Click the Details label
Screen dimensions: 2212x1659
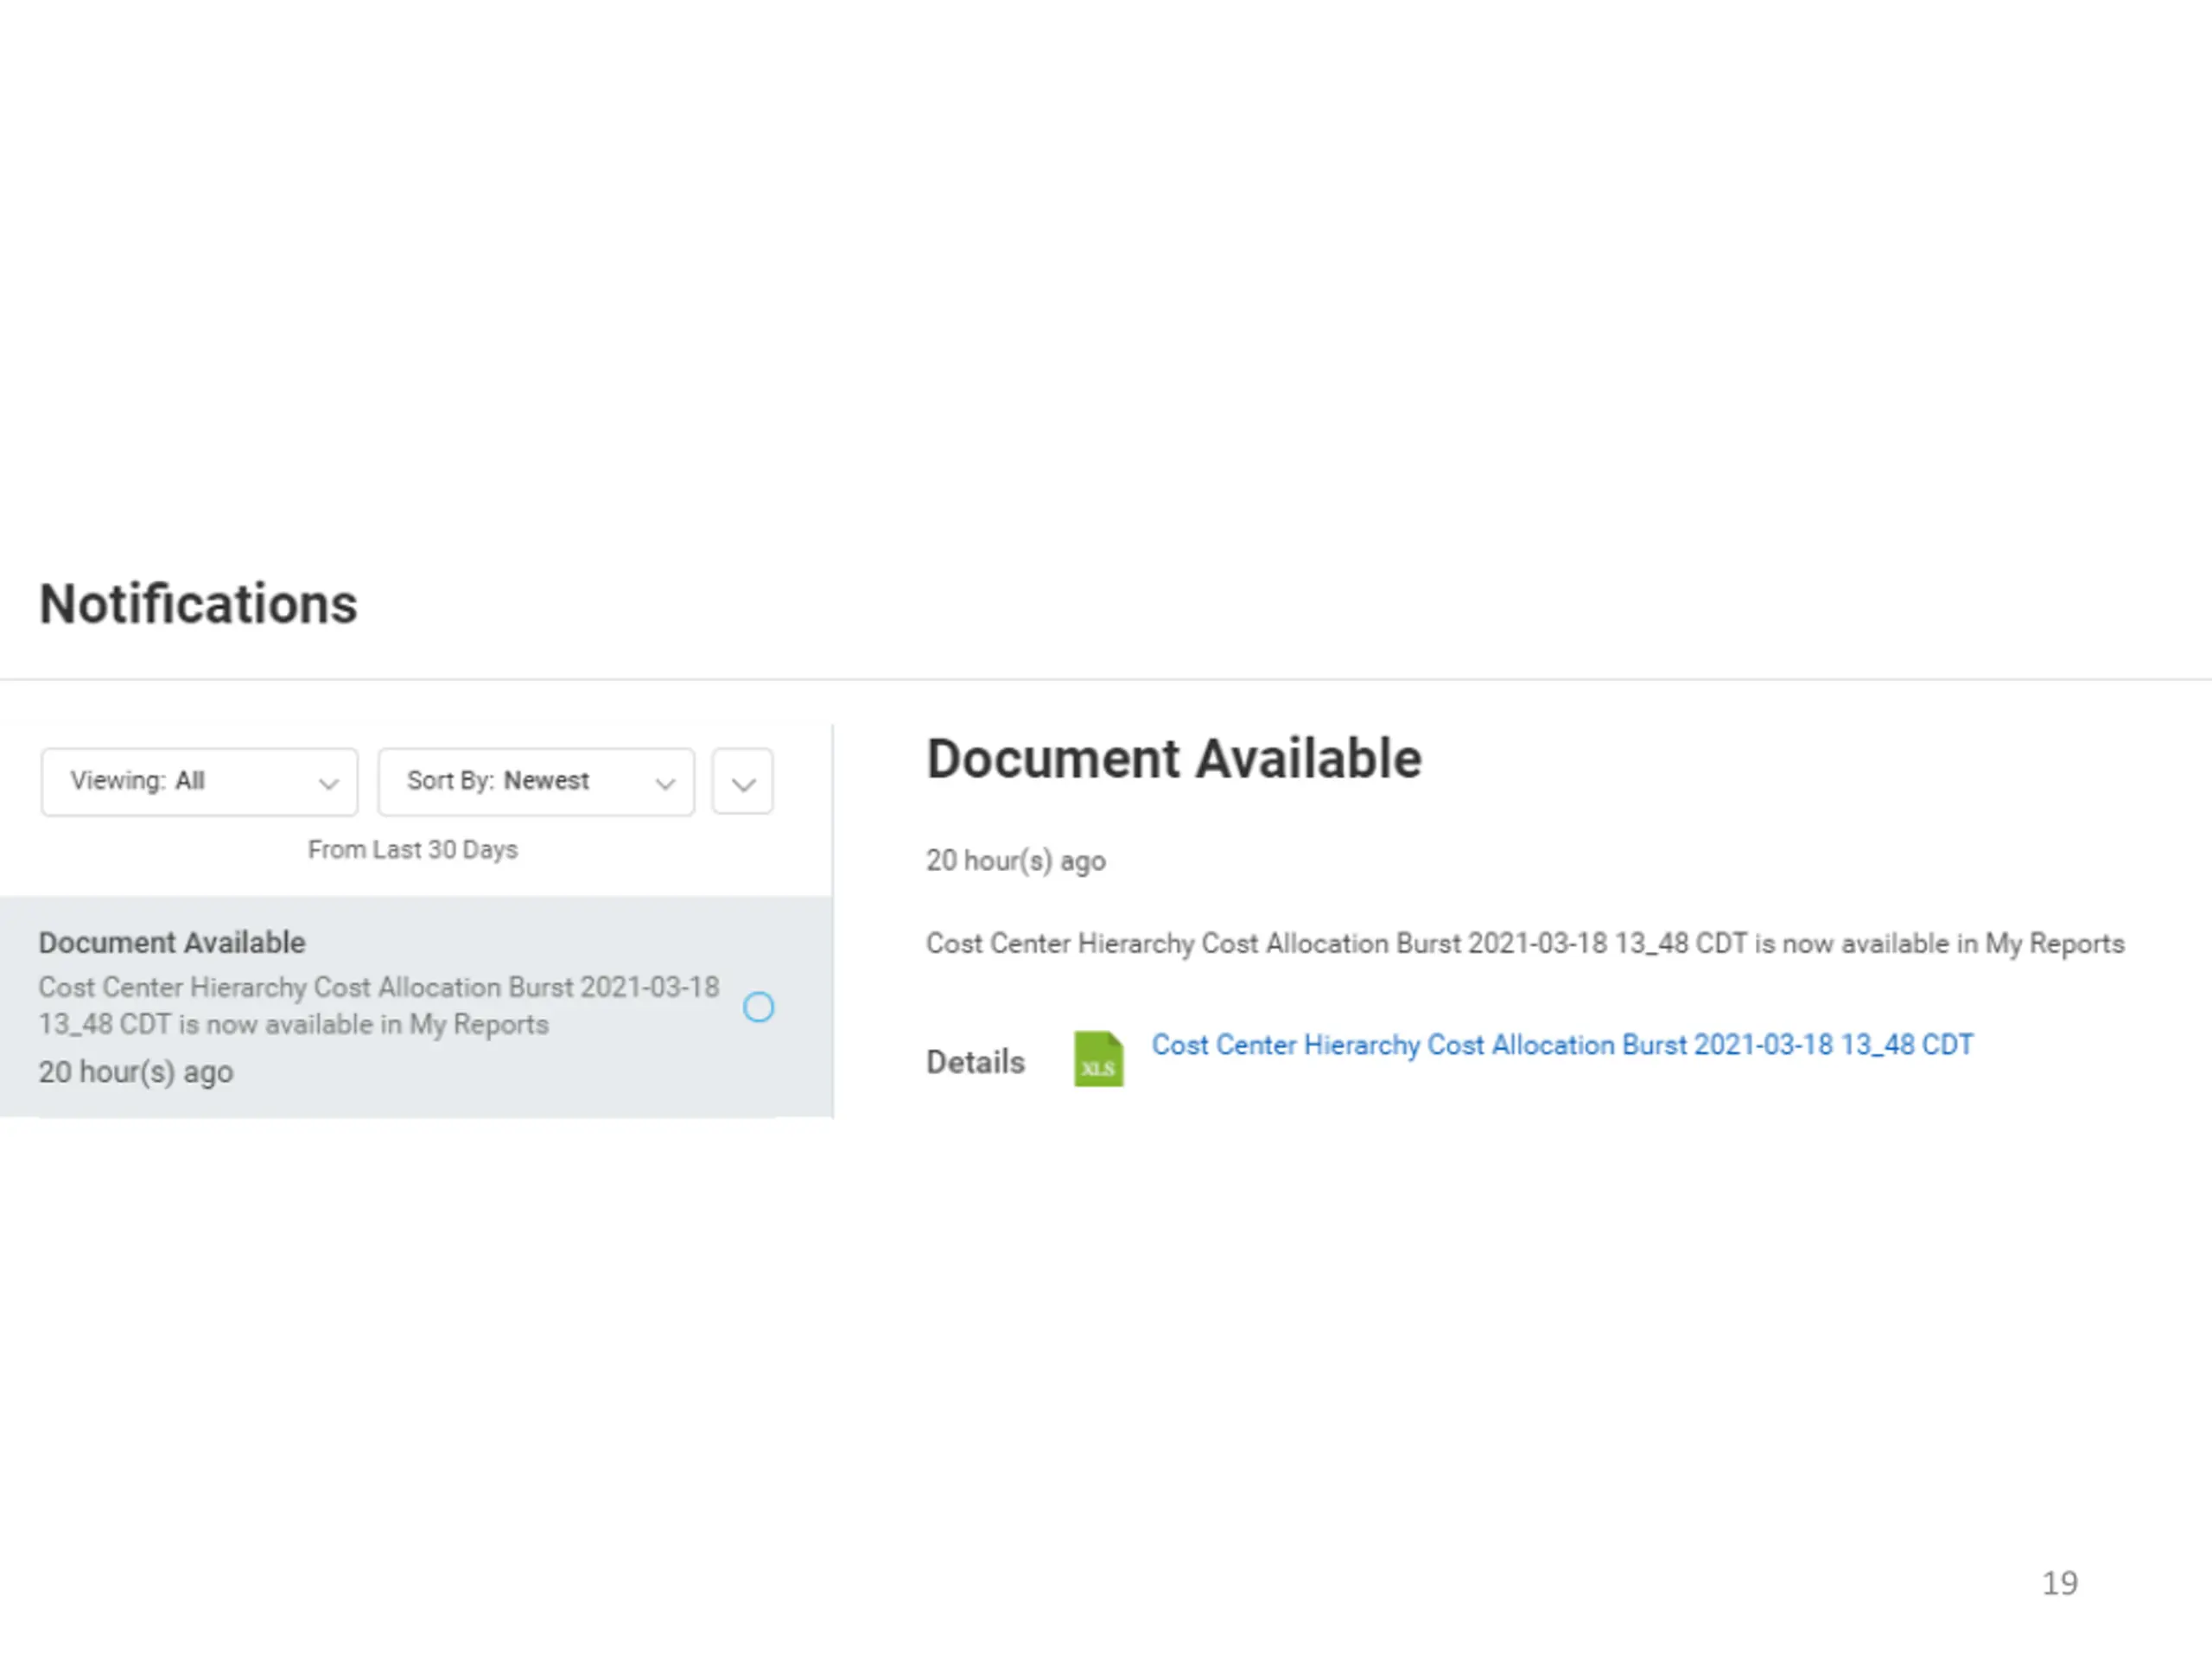click(975, 1062)
